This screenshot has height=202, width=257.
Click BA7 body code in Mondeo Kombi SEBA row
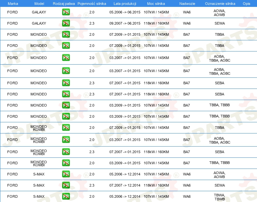coord(187,152)
